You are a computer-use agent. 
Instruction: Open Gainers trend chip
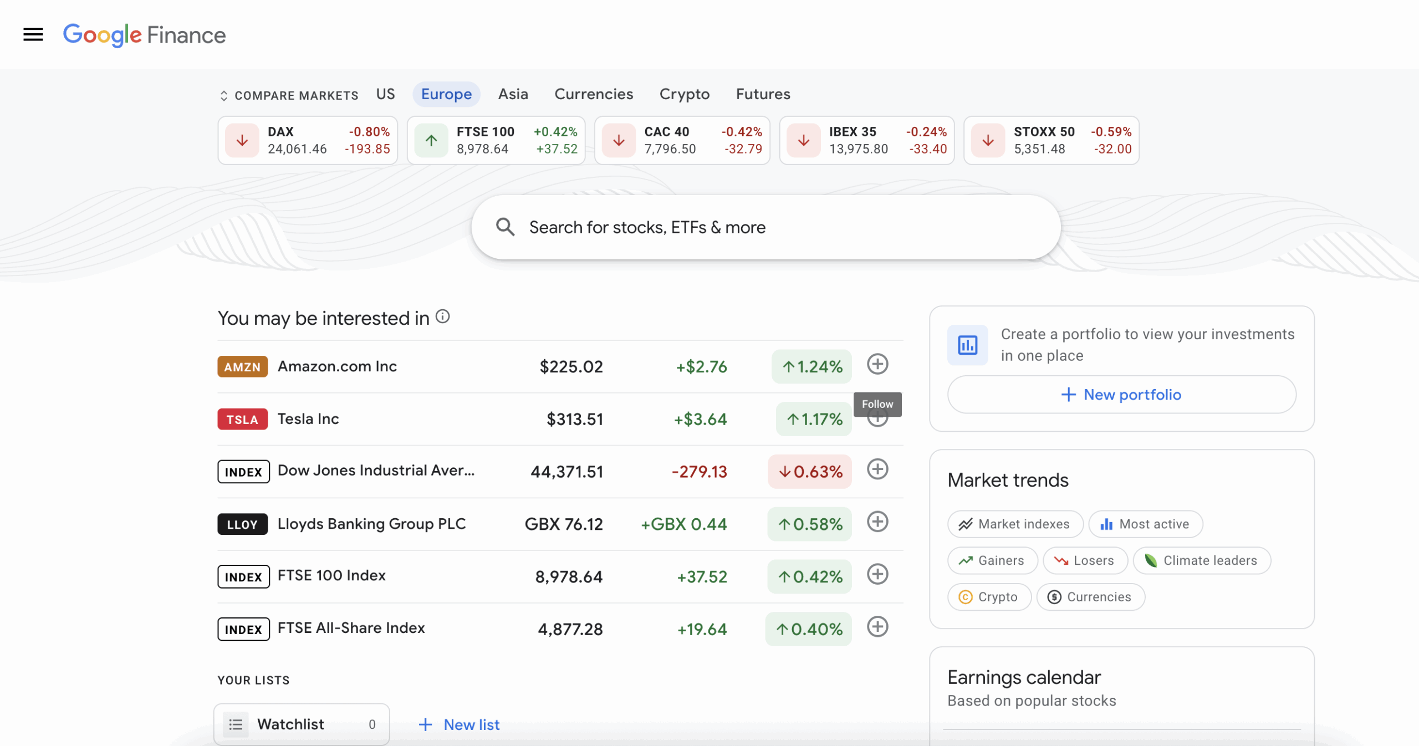[993, 561]
